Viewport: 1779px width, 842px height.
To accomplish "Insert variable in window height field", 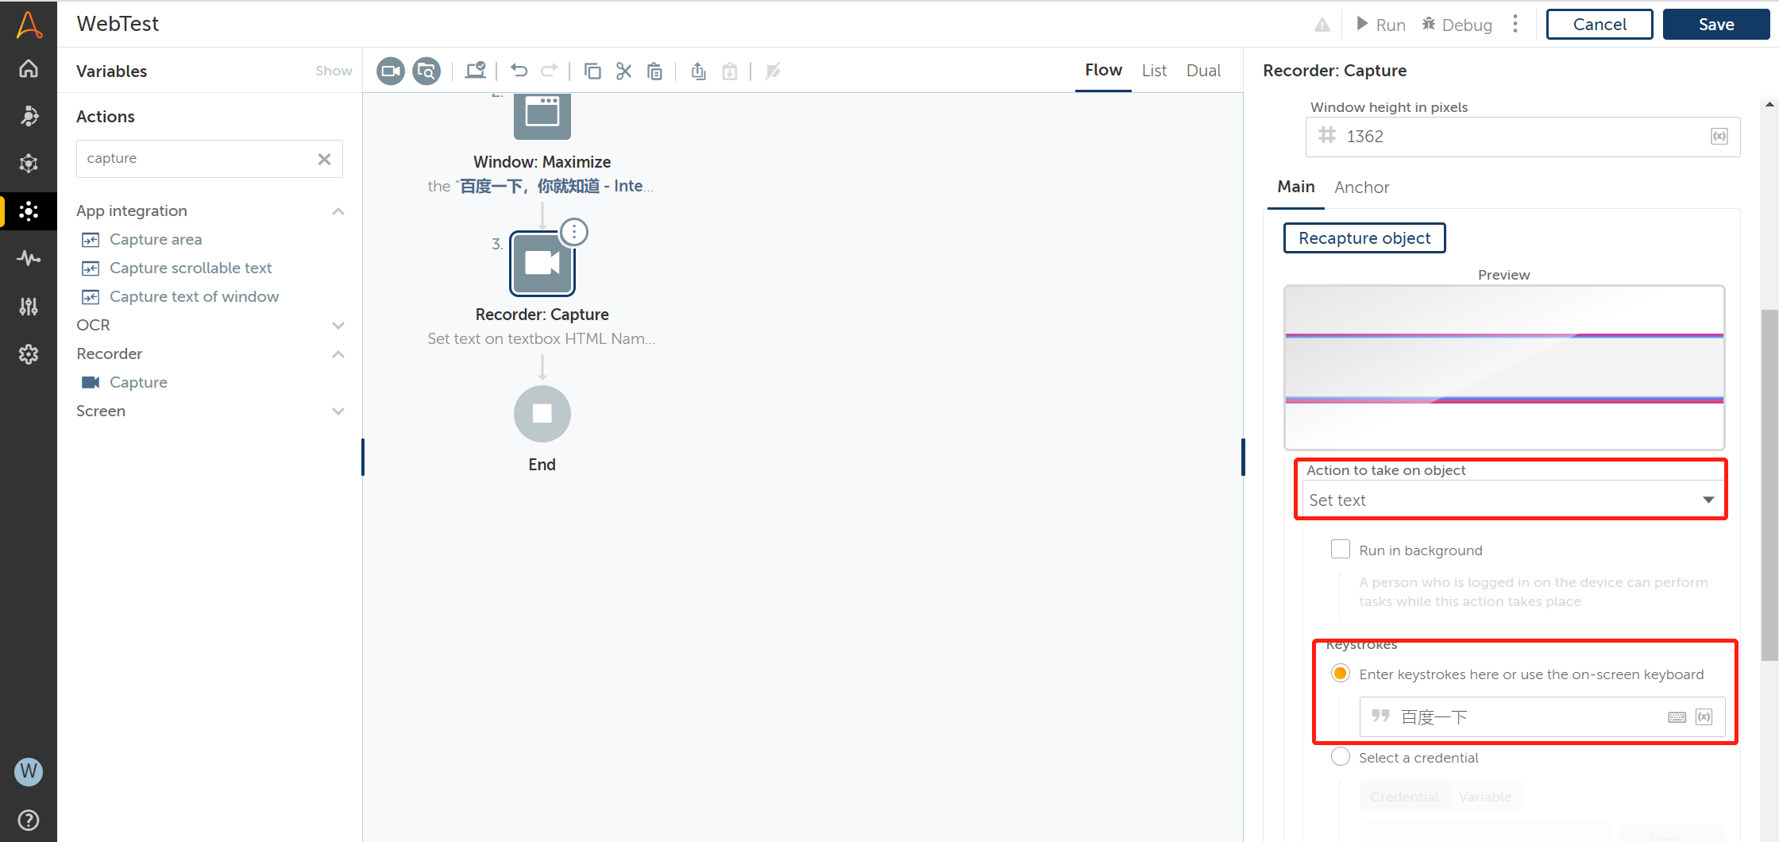I will 1719,137.
